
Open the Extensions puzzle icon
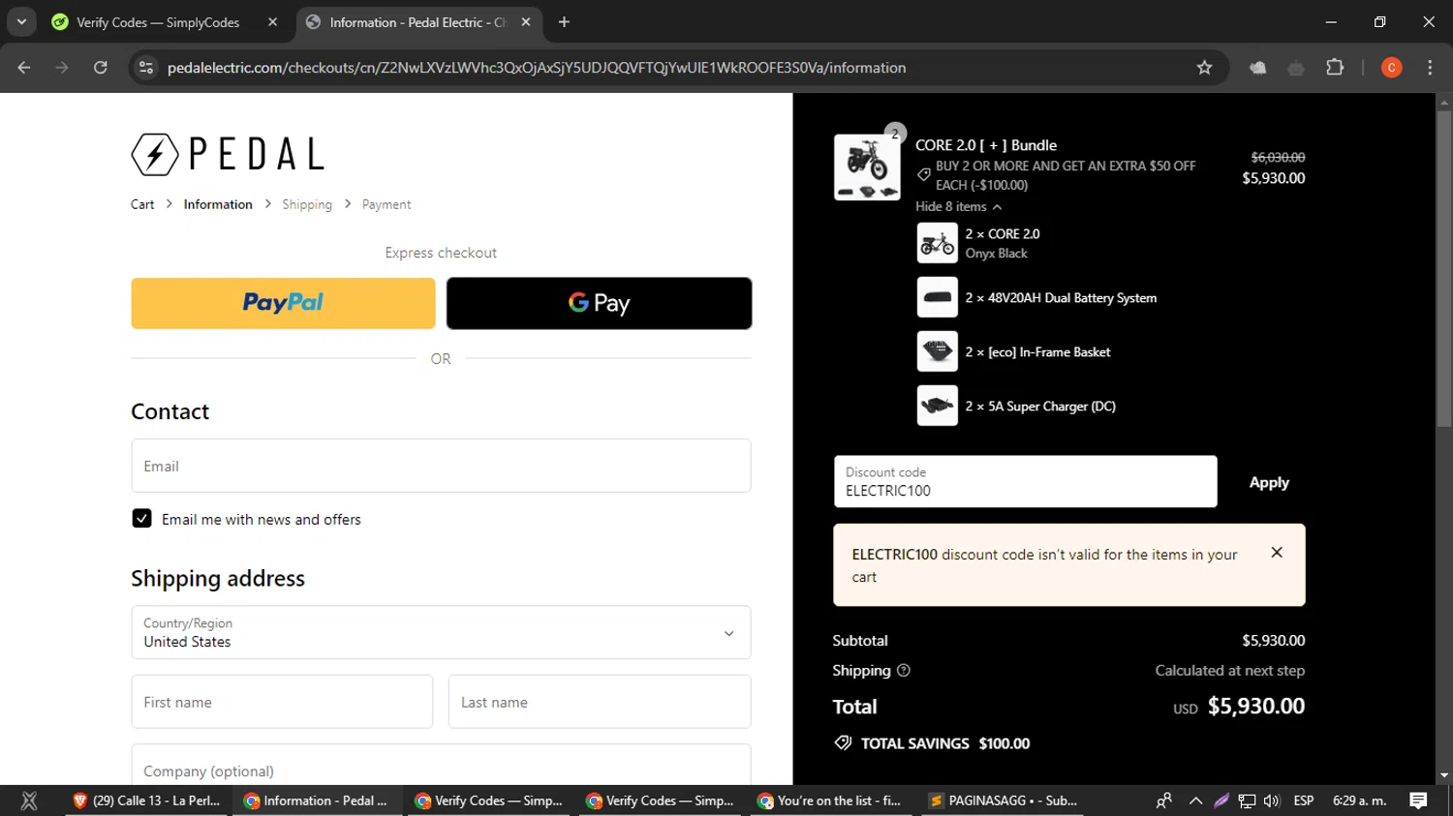(1335, 68)
